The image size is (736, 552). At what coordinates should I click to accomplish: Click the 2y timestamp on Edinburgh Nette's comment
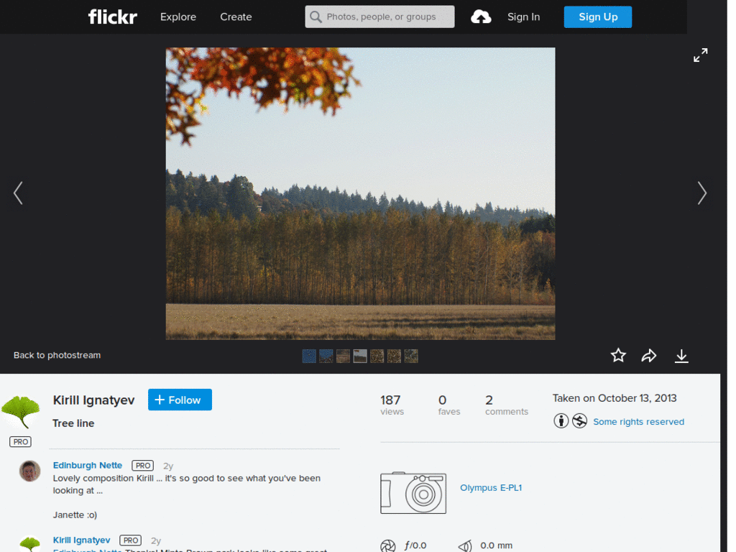coord(168,466)
